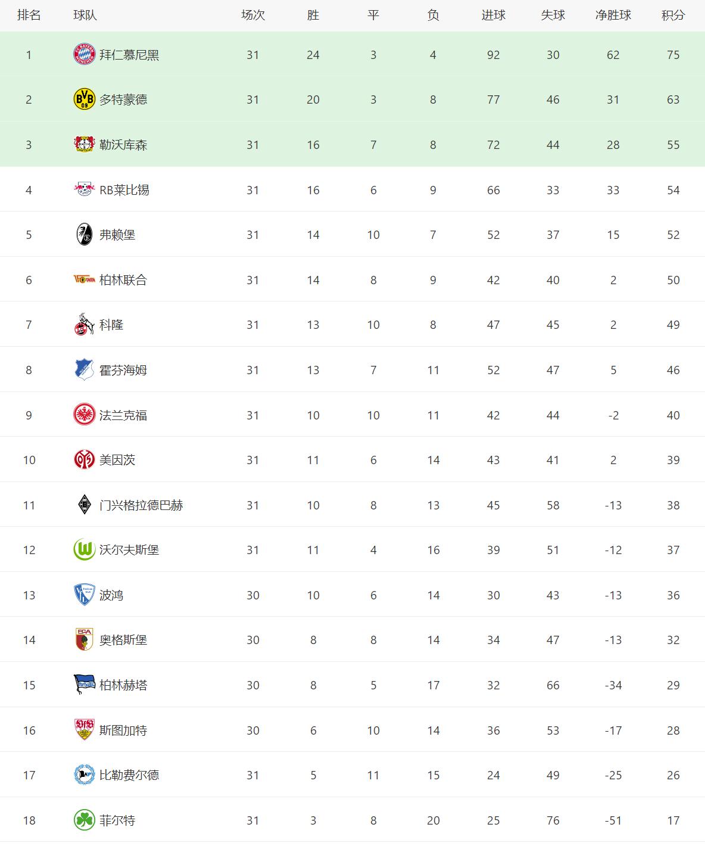Click the 净胜球 column header
Screen dimensions: 705x852
[x=613, y=15]
